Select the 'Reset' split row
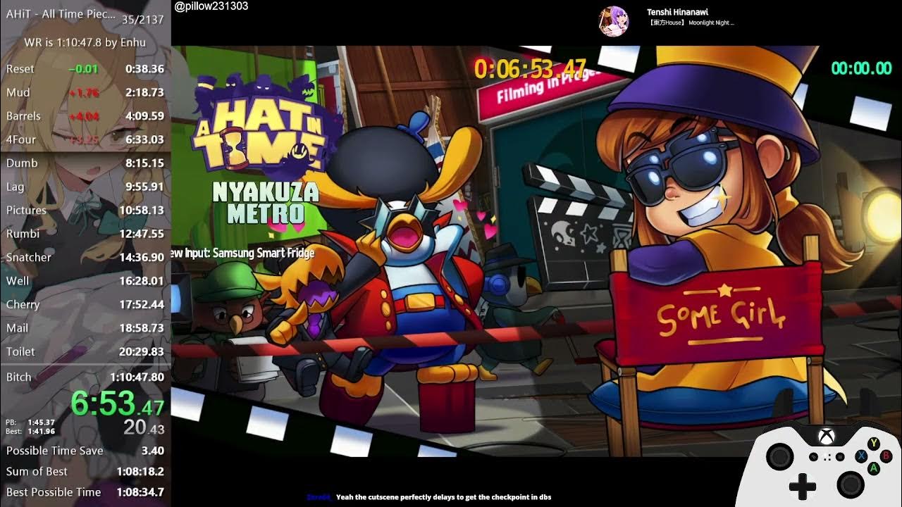 click(85, 69)
